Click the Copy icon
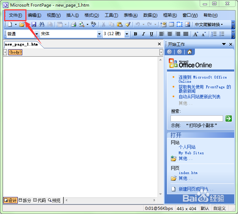Viewport: 238px width, 214px height. pyautogui.click(x=112, y=24)
